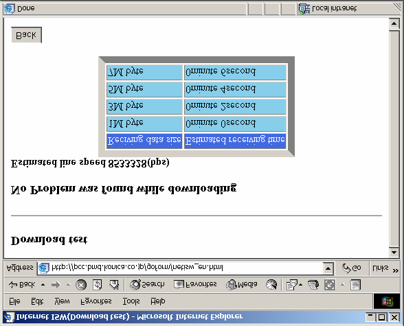The height and width of the screenshot is (326, 404).
Task: Click the browser toolbar Back button
Action: tap(22, 285)
